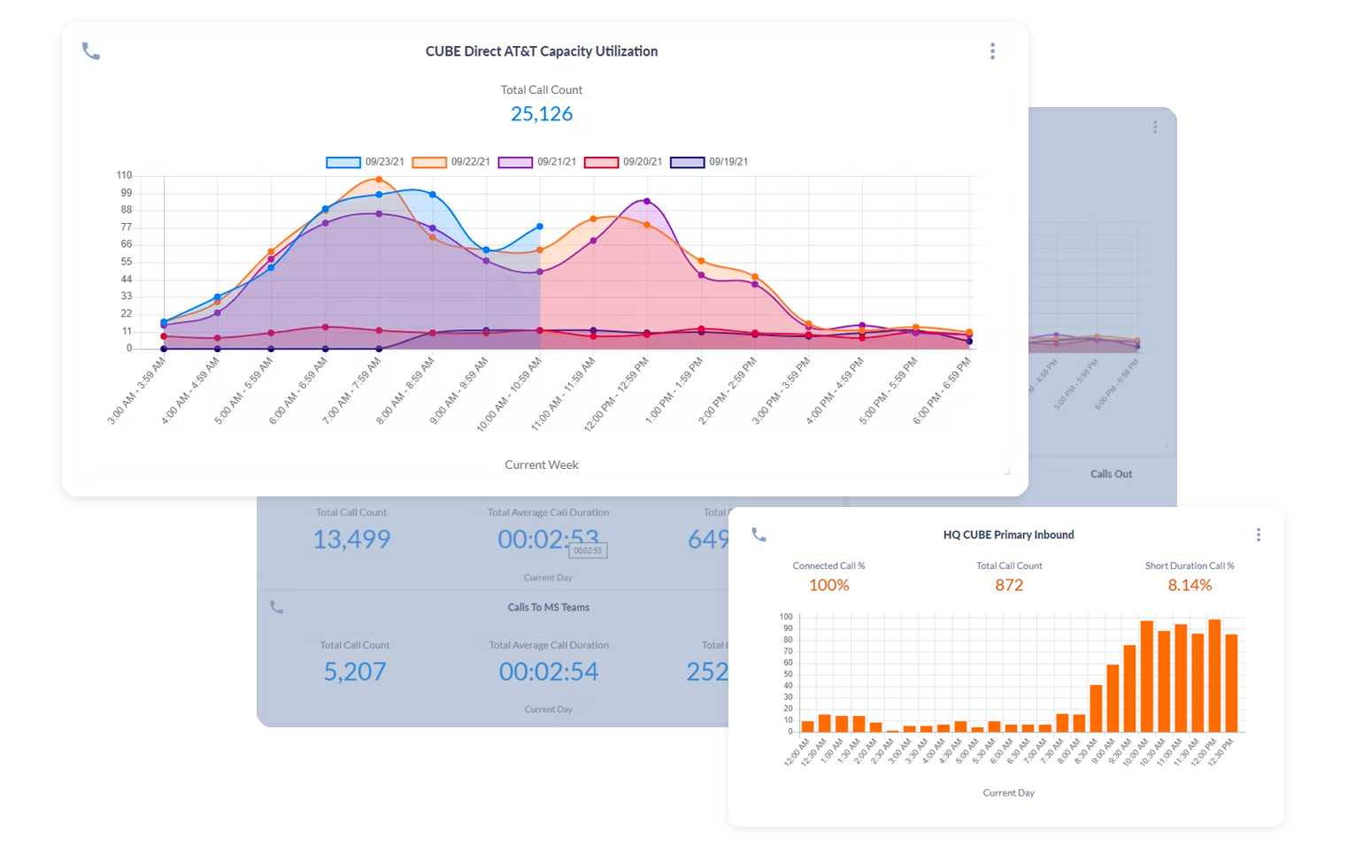The image size is (1348, 853).
Task: Click the 12:00 AM bar in bar chart
Action: click(x=807, y=726)
